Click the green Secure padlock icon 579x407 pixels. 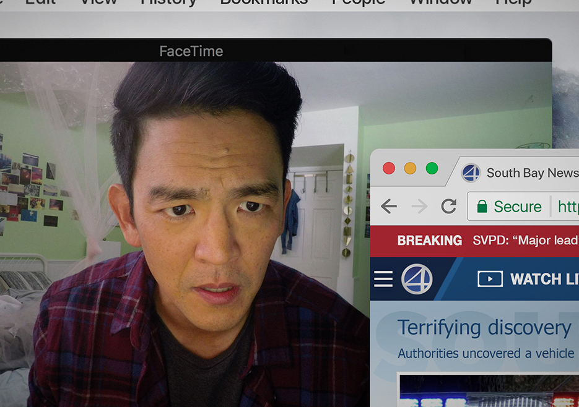482,206
